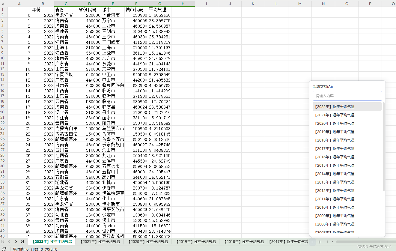Click the sheet list popup vertical scrollbar
The image size is (396, 251).
pyautogui.click(x=384, y=147)
